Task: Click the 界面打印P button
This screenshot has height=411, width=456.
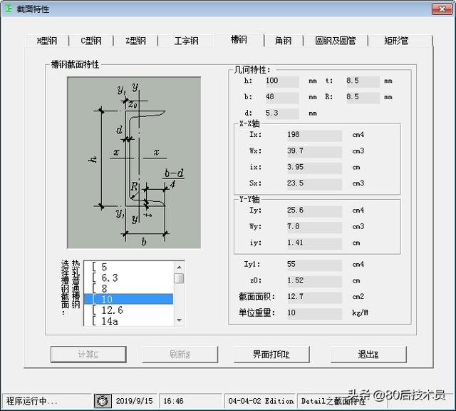Action: click(x=271, y=355)
